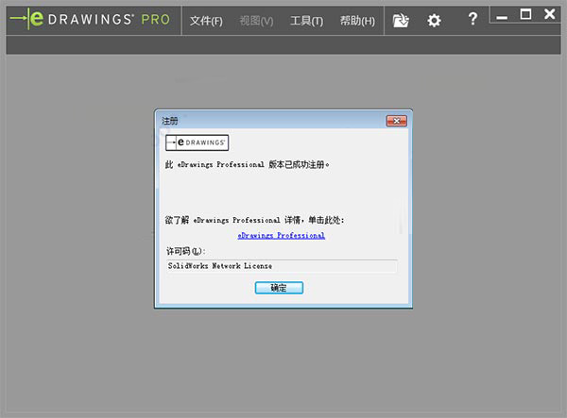Viewport: 567px width, 418px height.
Task: Maximize the eDrawings window
Action: pyautogui.click(x=525, y=14)
